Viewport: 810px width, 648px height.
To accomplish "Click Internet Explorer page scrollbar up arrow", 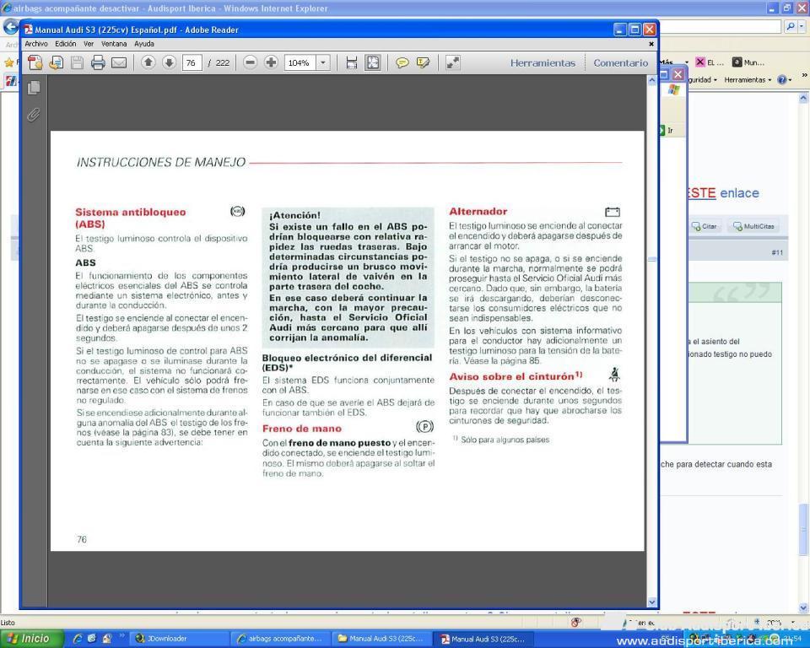I will [x=803, y=97].
